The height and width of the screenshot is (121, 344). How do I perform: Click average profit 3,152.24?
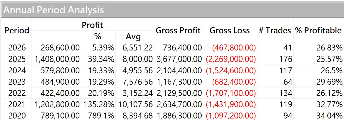(x=138, y=93)
